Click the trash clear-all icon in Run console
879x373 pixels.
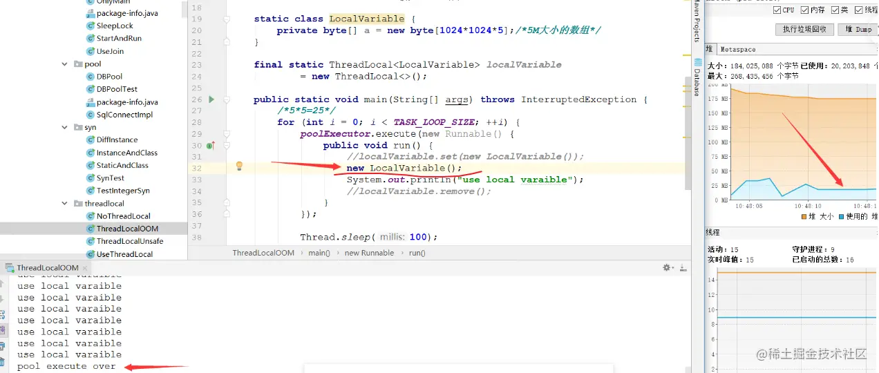pyautogui.click(x=3, y=361)
